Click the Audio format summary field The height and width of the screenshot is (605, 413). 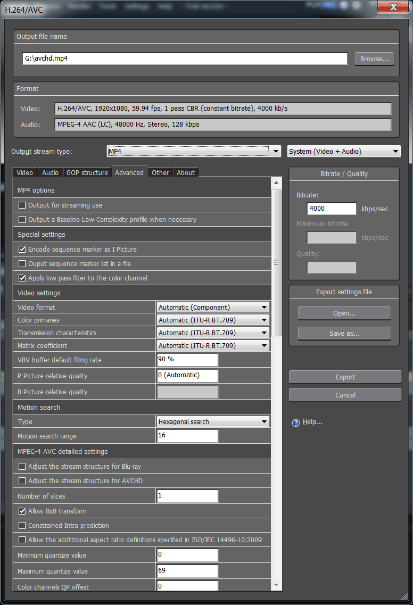tap(222, 125)
